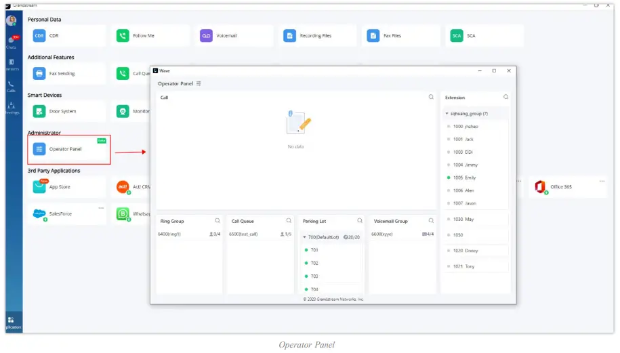Open the SalesForce application

66,214
